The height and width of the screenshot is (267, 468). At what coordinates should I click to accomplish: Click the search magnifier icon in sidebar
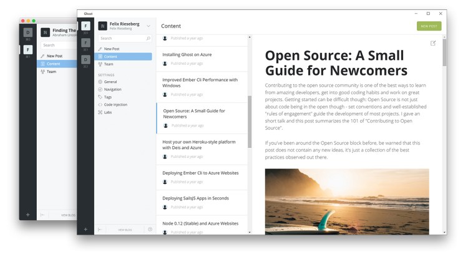click(148, 39)
